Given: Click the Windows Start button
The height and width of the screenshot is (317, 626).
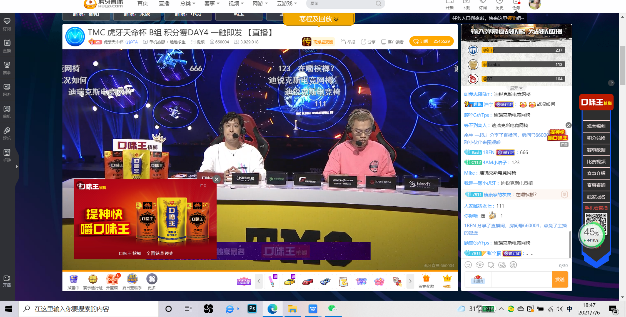Looking at the screenshot, I should (x=8, y=309).
